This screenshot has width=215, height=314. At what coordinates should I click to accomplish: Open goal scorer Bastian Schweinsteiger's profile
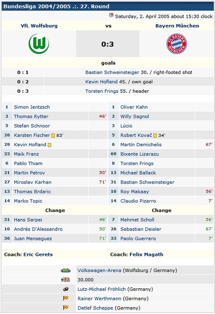[x=112, y=72]
